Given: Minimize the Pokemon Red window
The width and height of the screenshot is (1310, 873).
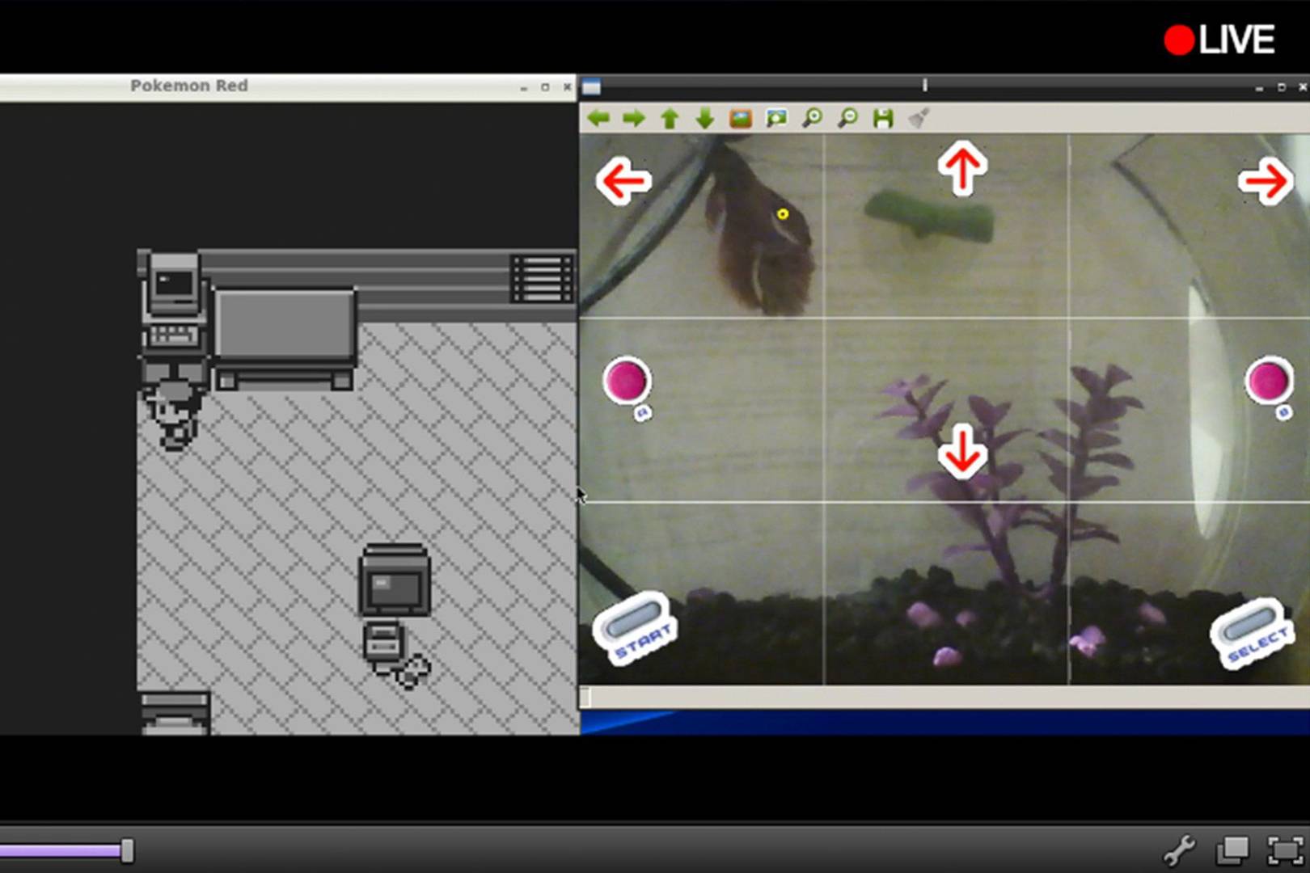Looking at the screenshot, I should (x=524, y=86).
